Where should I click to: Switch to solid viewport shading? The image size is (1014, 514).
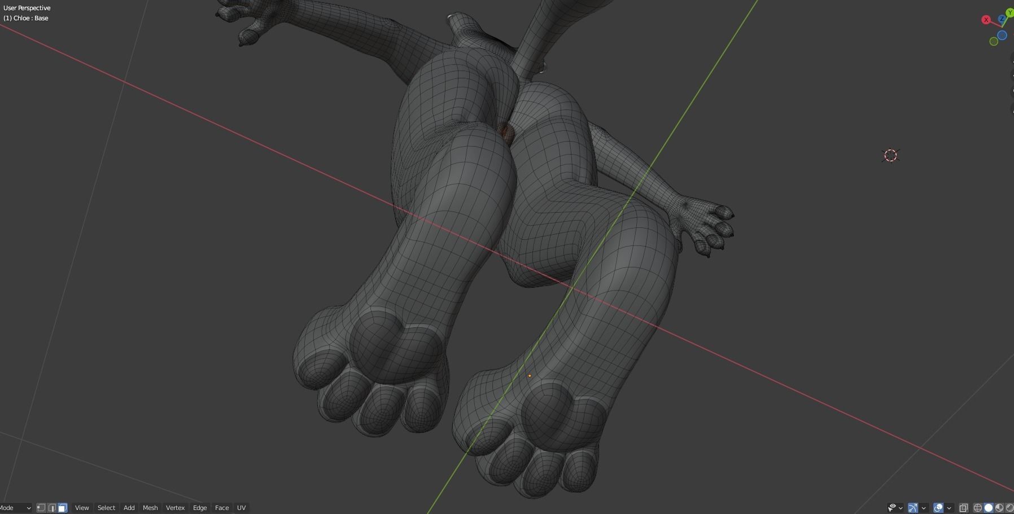989,508
